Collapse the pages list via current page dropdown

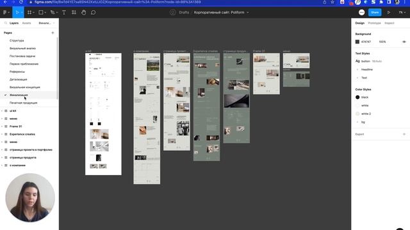tap(47, 23)
